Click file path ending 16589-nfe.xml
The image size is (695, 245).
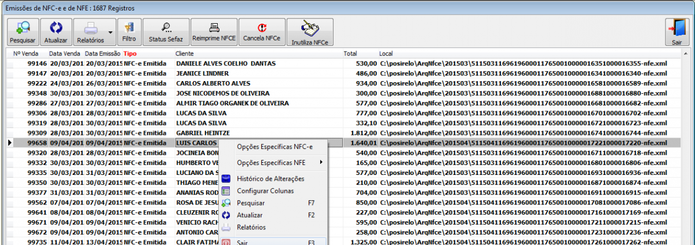click(524, 83)
